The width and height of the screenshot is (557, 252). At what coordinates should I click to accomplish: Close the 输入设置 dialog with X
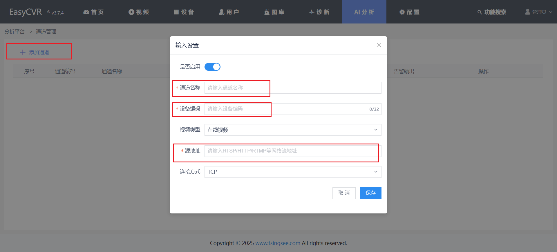pyautogui.click(x=379, y=45)
